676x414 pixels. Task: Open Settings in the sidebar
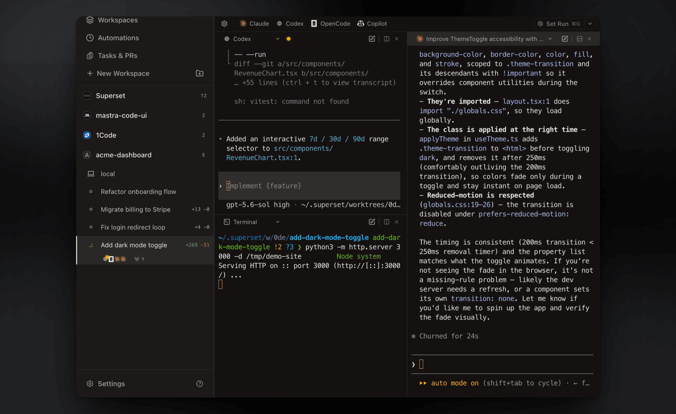(106, 384)
